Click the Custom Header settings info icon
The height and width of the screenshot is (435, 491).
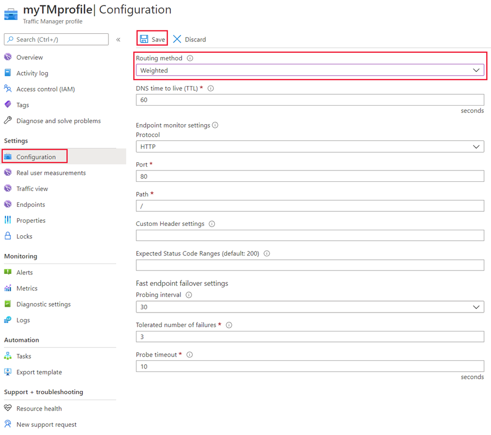(212, 224)
